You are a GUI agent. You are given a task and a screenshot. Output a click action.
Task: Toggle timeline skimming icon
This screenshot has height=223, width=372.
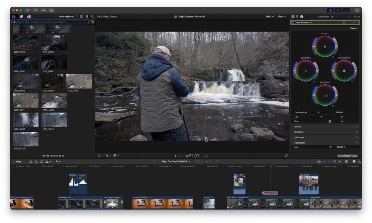tap(324, 162)
